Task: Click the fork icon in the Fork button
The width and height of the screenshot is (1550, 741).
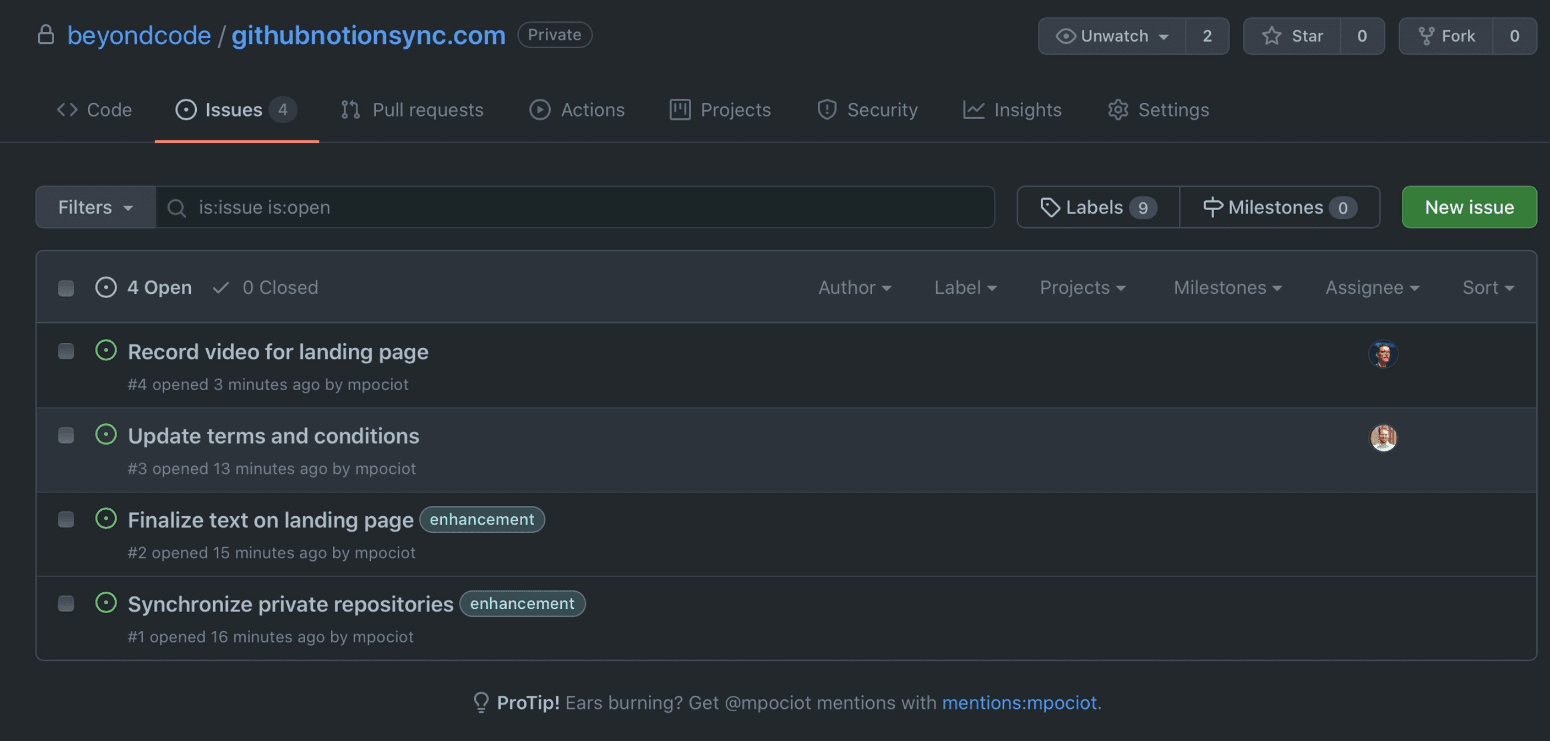Action: click(1426, 36)
